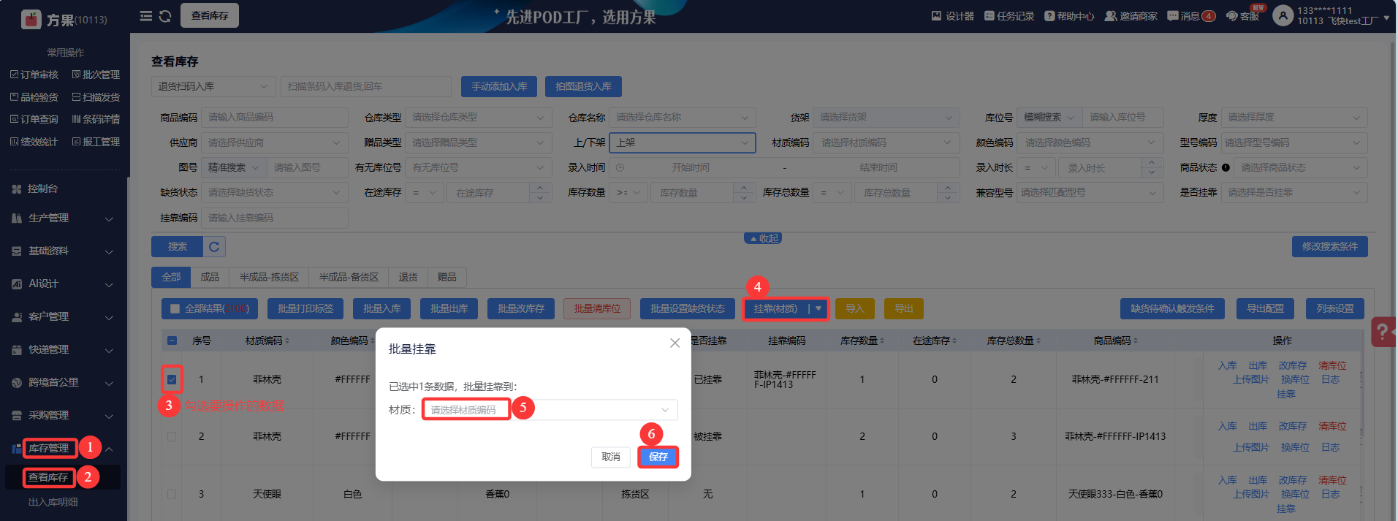Open 扫描发货 shortcut
The width and height of the screenshot is (1398, 521).
[96, 97]
